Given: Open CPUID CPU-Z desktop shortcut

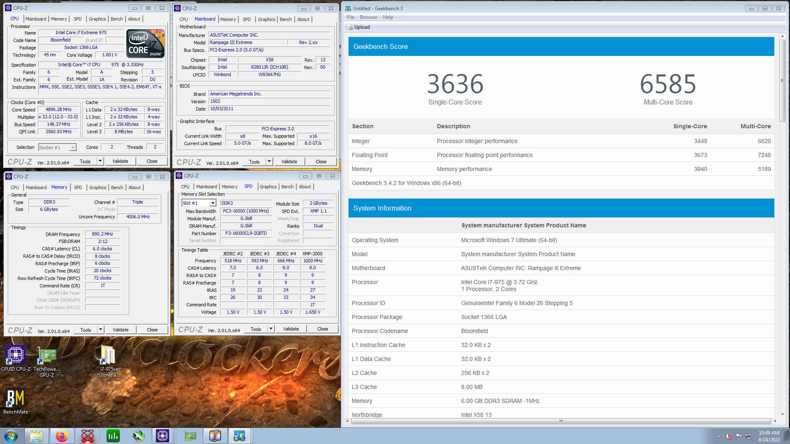Looking at the screenshot, I should [16, 358].
